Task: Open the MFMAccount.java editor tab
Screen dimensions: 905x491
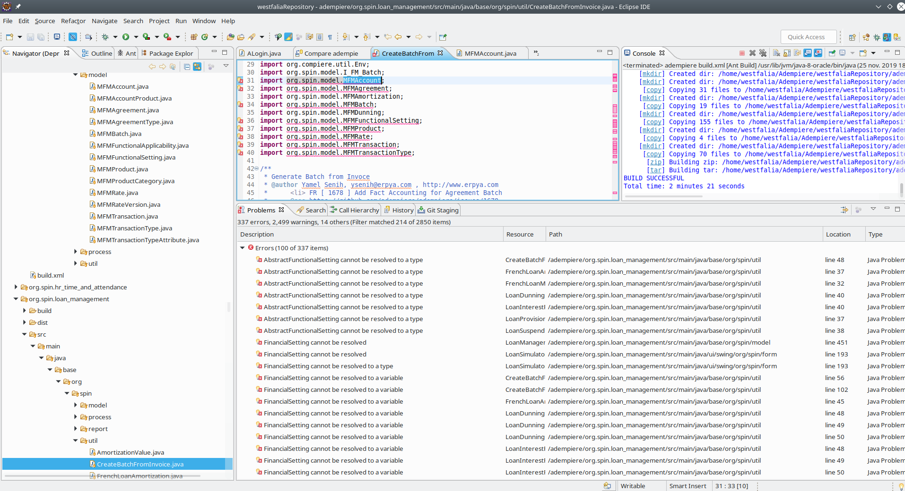Action: pos(490,53)
